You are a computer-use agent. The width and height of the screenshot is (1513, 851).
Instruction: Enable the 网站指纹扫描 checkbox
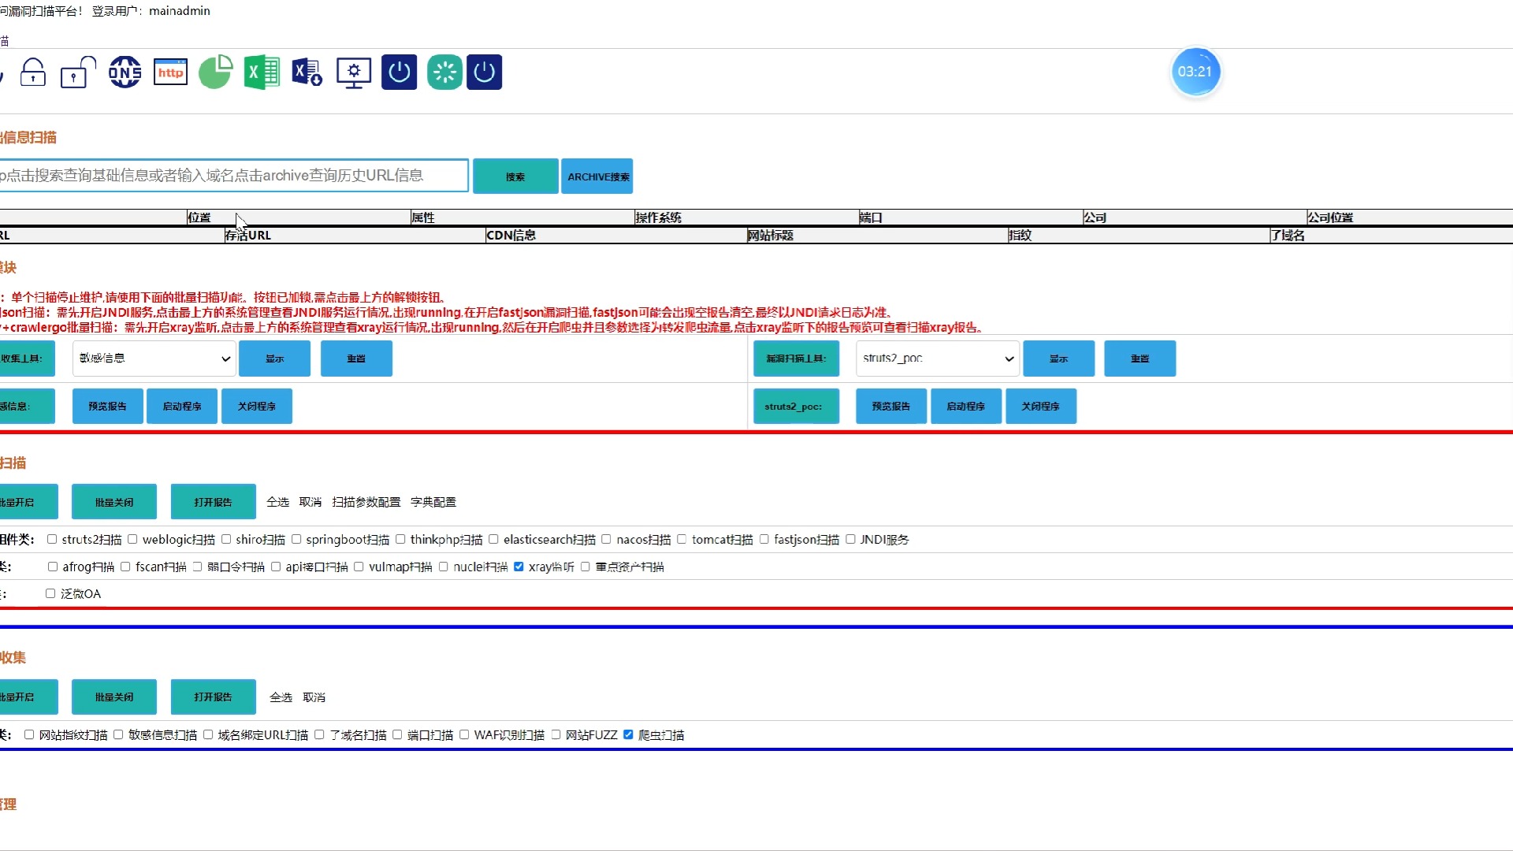[x=29, y=735]
